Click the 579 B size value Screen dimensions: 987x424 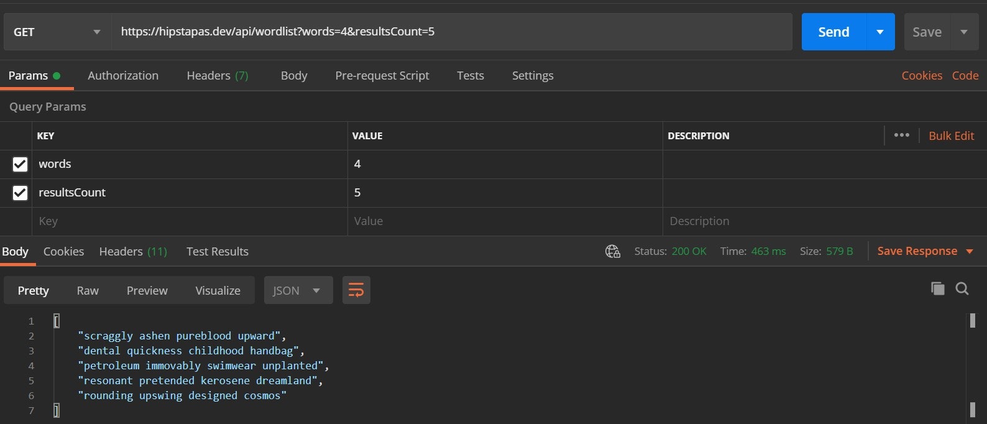839,251
